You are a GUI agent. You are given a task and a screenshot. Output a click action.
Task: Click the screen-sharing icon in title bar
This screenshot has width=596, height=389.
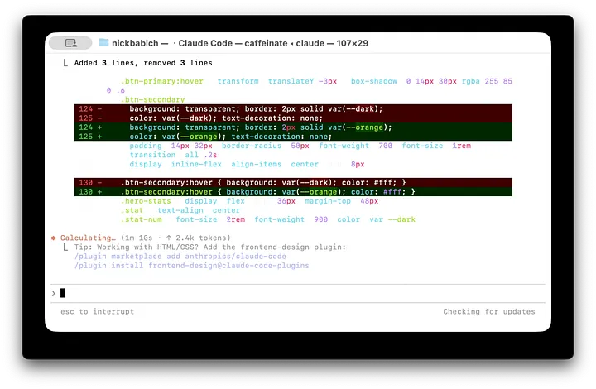[x=70, y=43]
